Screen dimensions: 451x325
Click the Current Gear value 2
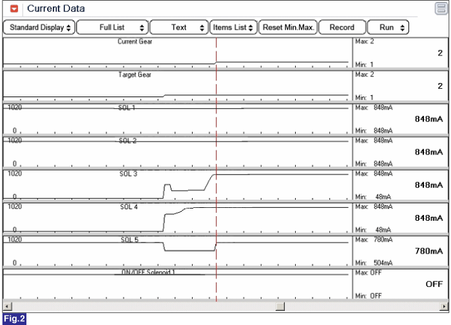click(x=440, y=53)
